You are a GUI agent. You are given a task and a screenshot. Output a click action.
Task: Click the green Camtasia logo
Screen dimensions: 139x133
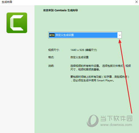[x=17, y=23]
